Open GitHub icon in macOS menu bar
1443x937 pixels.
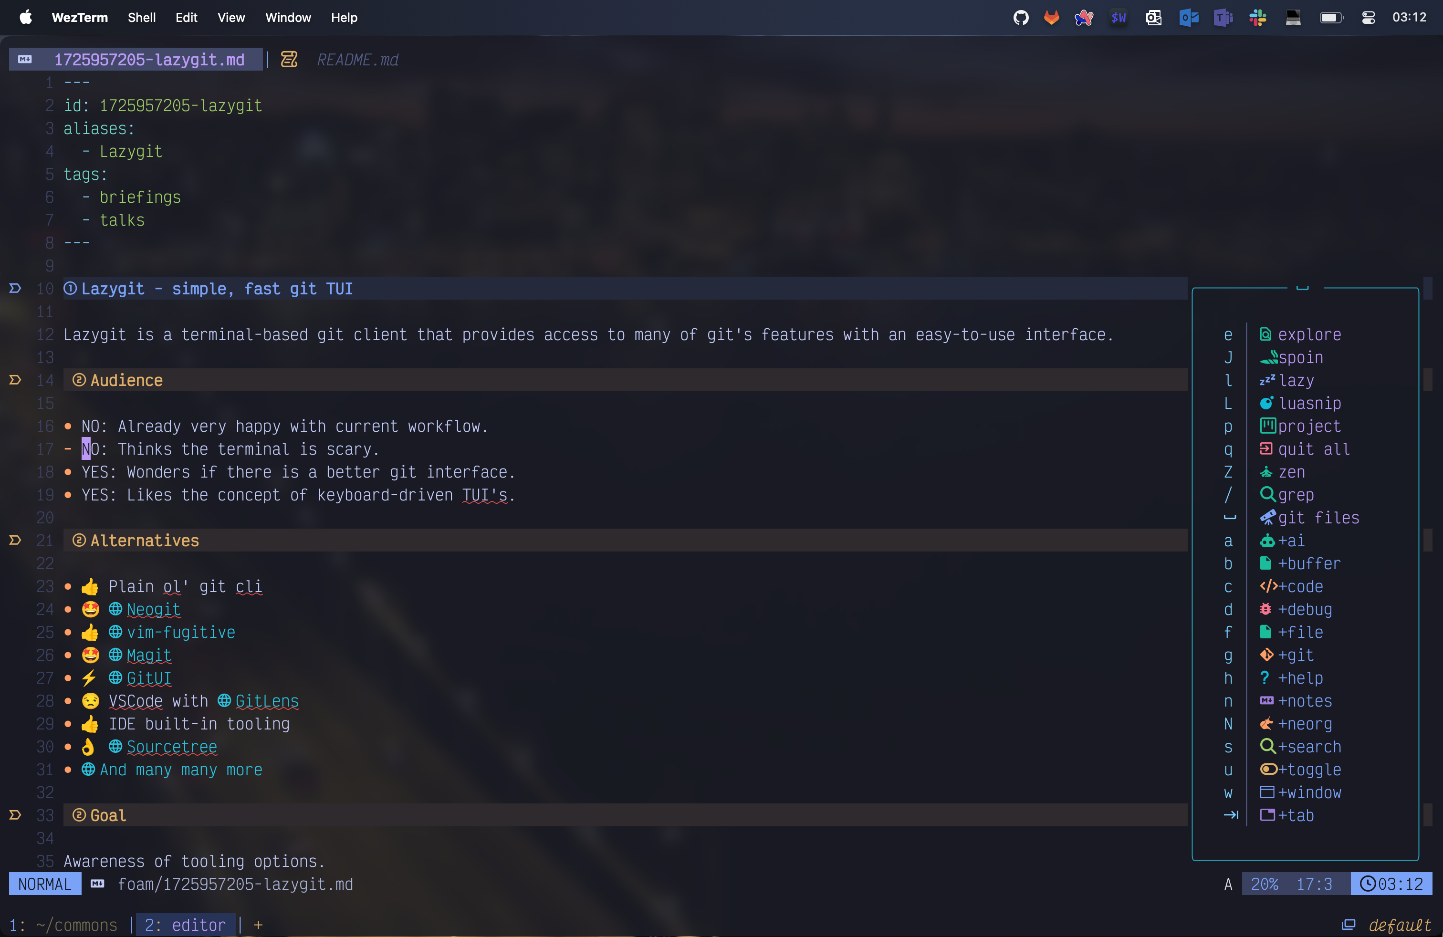(x=1021, y=18)
